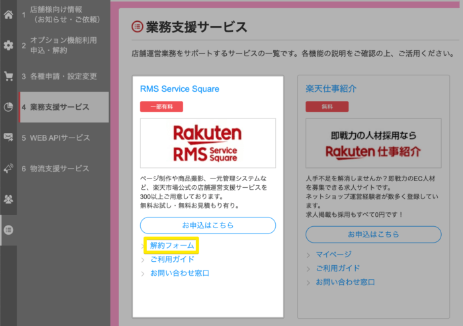This screenshot has height=326, width=463.
Task: Click the mail envelope icon in sidebar
Action: pyautogui.click(x=8, y=138)
